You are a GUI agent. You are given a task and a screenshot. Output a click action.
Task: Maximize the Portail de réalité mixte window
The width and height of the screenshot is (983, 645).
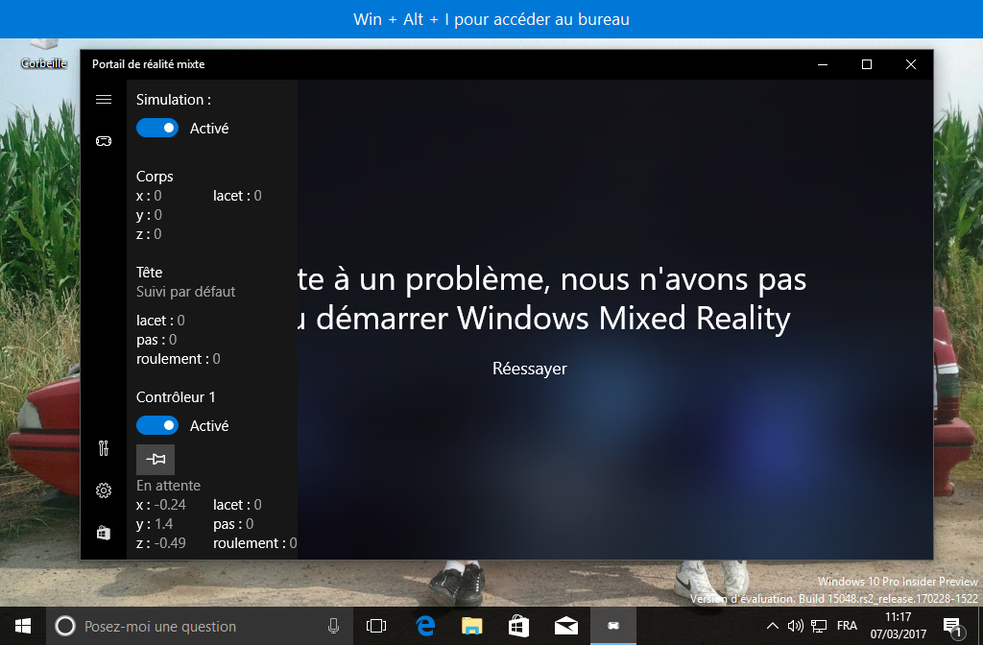(x=867, y=64)
